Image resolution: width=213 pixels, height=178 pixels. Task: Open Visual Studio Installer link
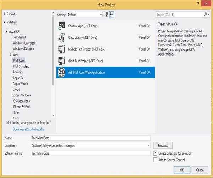click(x=29, y=129)
